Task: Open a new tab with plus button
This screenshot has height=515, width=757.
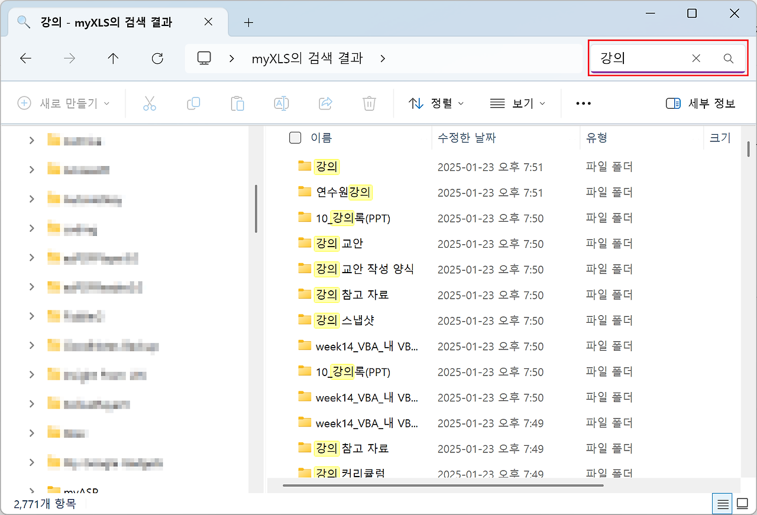Action: click(248, 22)
